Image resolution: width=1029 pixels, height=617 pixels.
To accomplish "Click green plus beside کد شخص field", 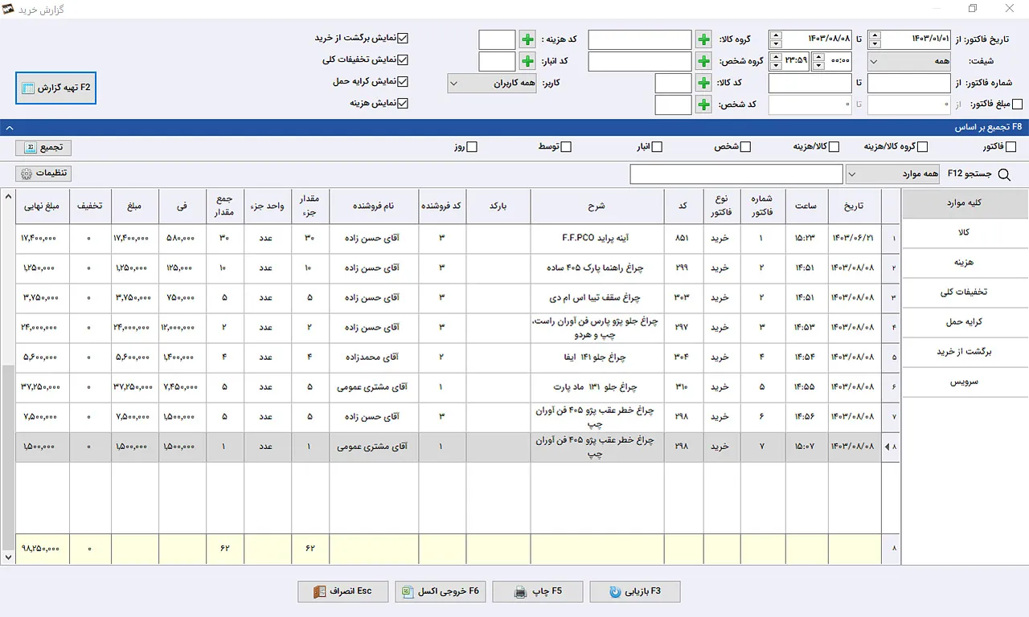I will point(703,104).
